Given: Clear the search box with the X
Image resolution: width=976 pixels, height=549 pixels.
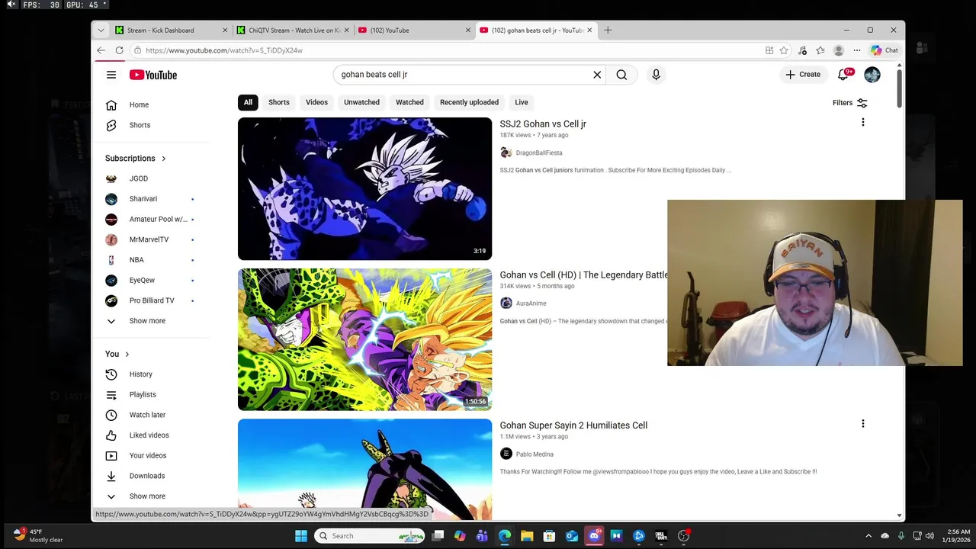Looking at the screenshot, I should click(x=597, y=75).
